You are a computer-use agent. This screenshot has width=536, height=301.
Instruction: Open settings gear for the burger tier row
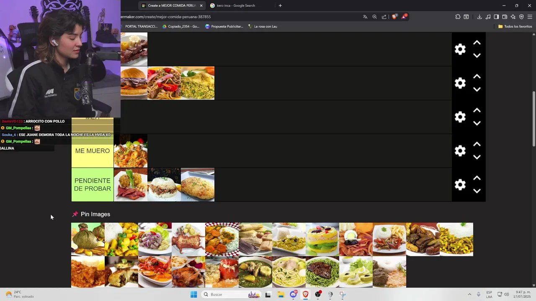coord(460,83)
